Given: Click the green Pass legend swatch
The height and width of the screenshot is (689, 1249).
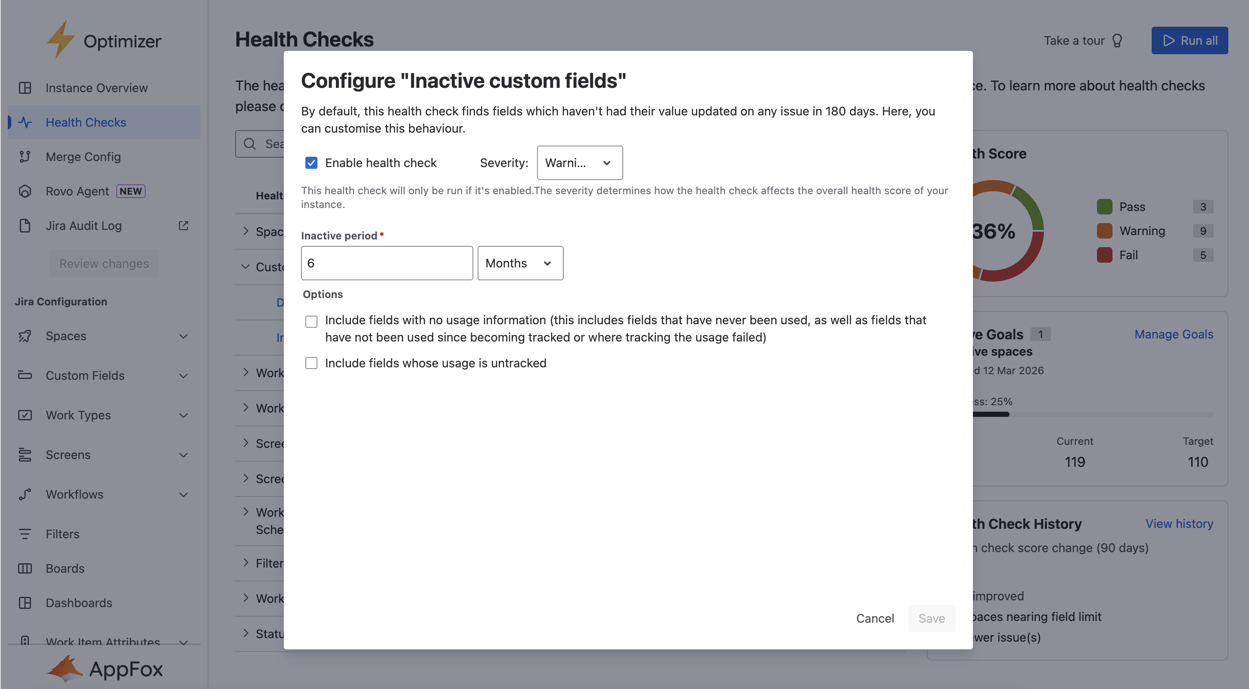Looking at the screenshot, I should (x=1104, y=207).
